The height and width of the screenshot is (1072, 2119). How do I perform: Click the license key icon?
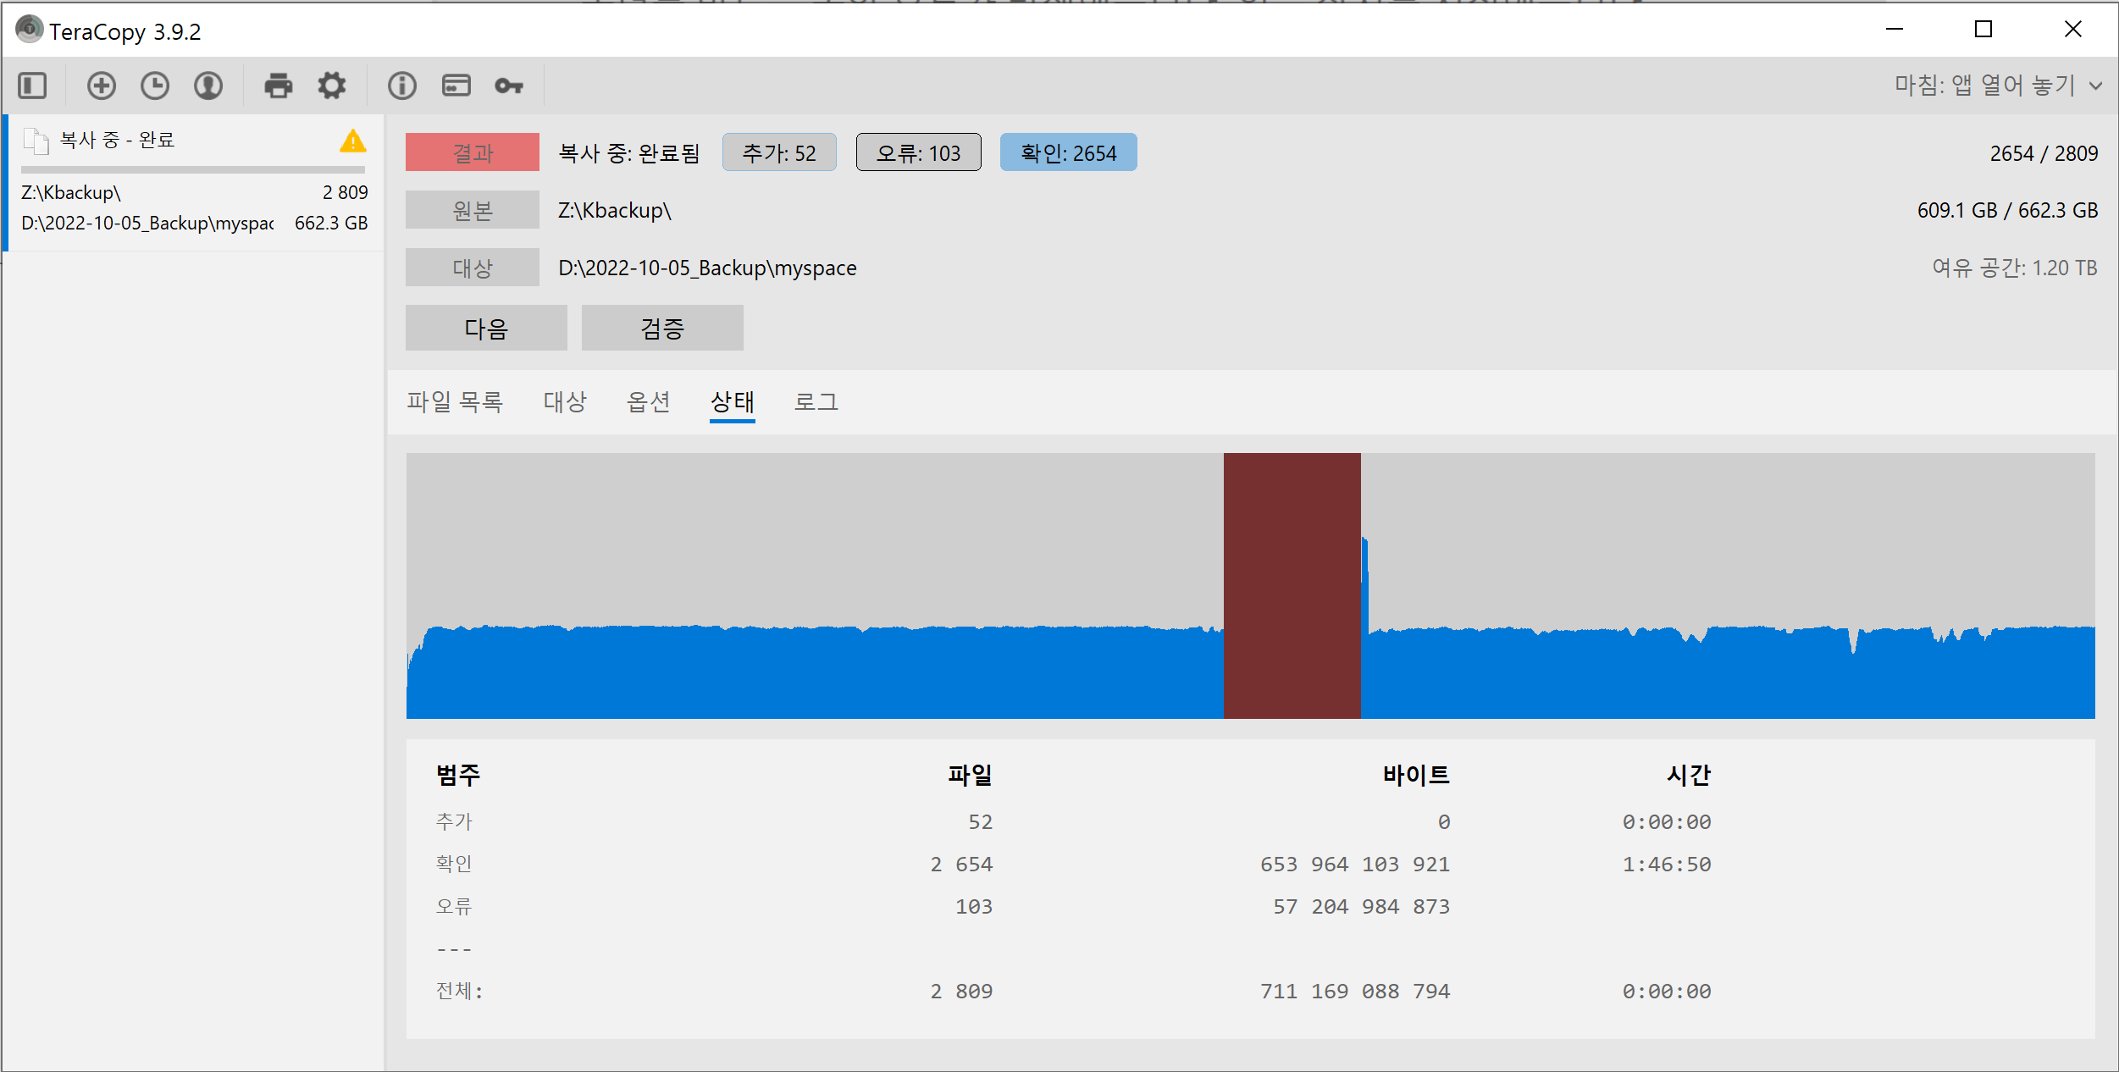[509, 86]
